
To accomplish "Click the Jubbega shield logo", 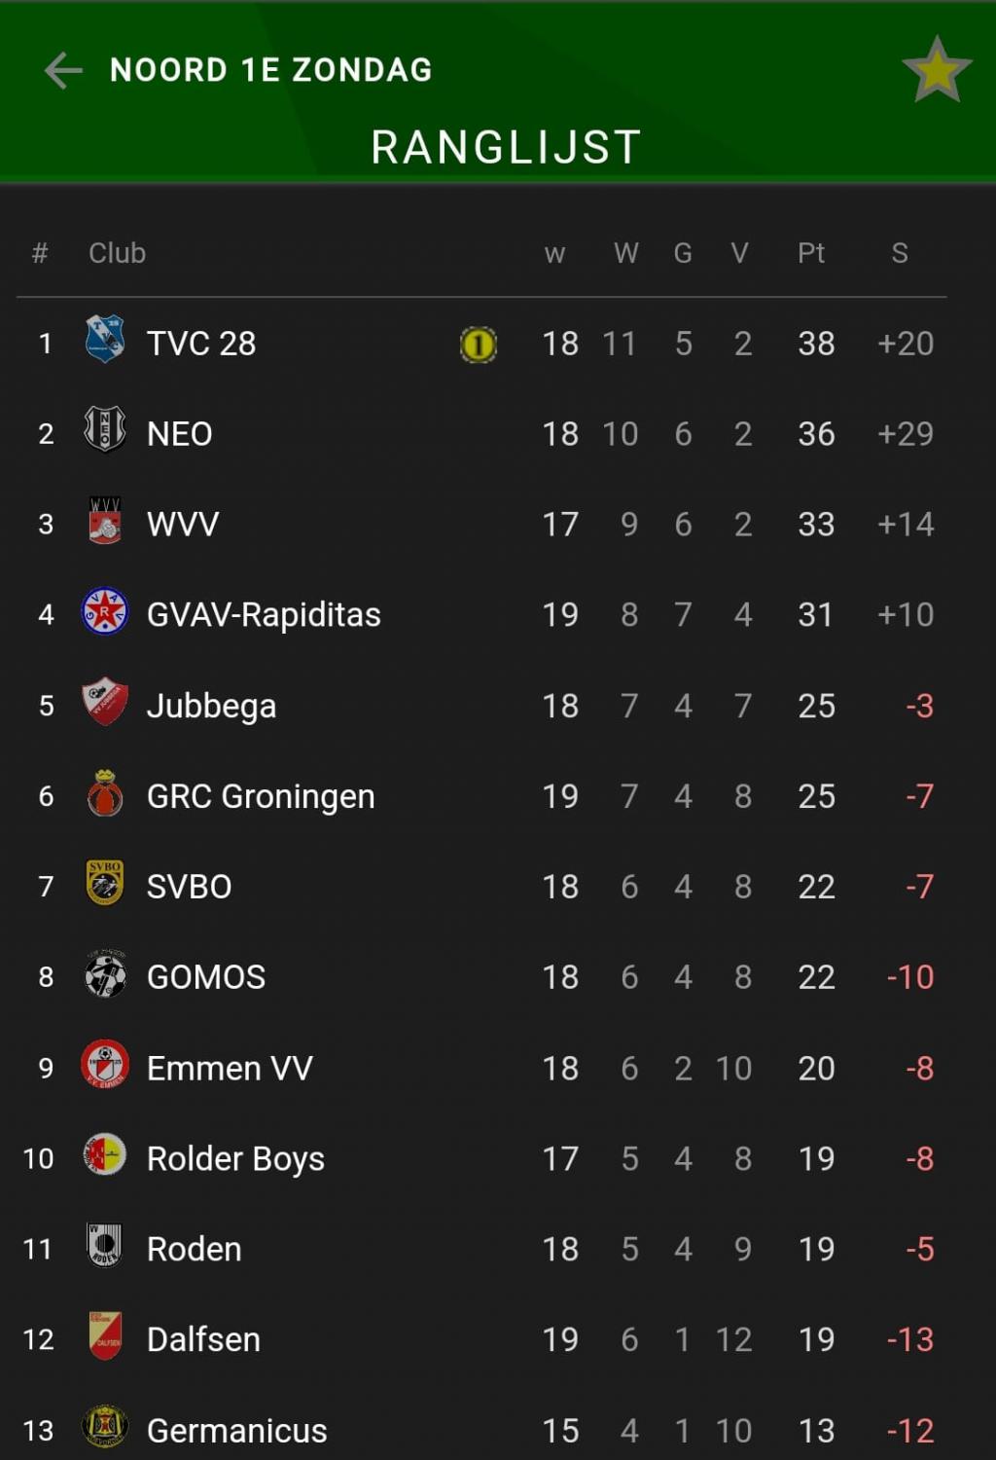I will (105, 702).
